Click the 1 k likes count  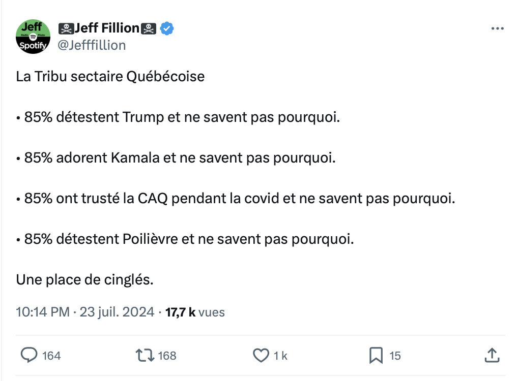pos(280,356)
